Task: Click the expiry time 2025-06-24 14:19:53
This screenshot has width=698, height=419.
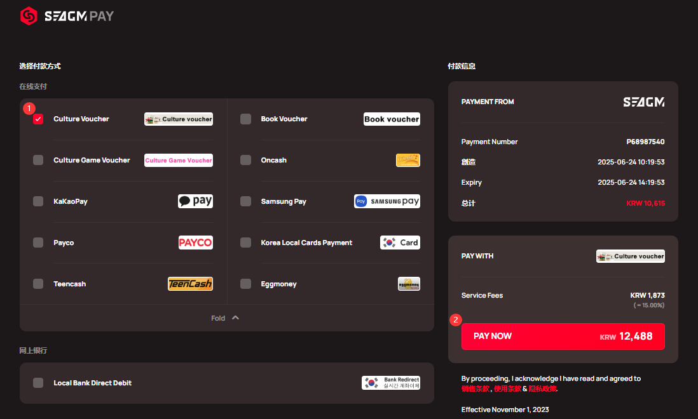Action: pyautogui.click(x=631, y=183)
